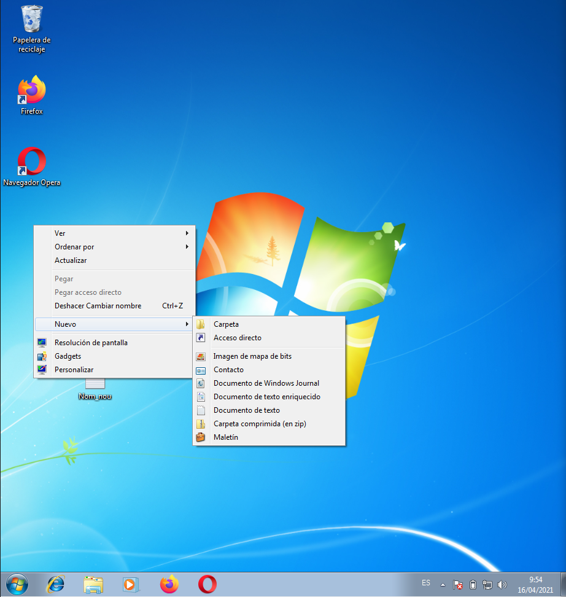The image size is (566, 597).
Task: Create new Carpeta from submenu
Action: (x=269, y=324)
